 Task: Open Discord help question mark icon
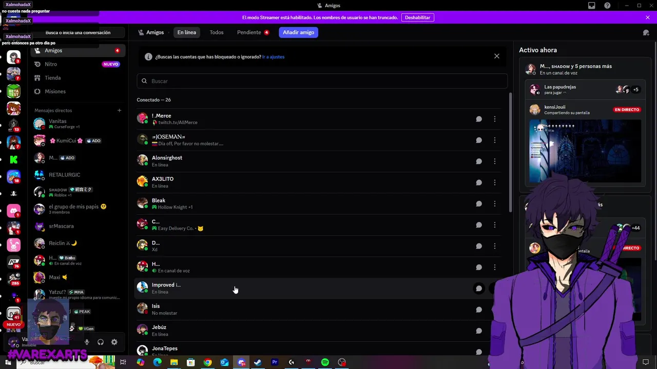607,6
